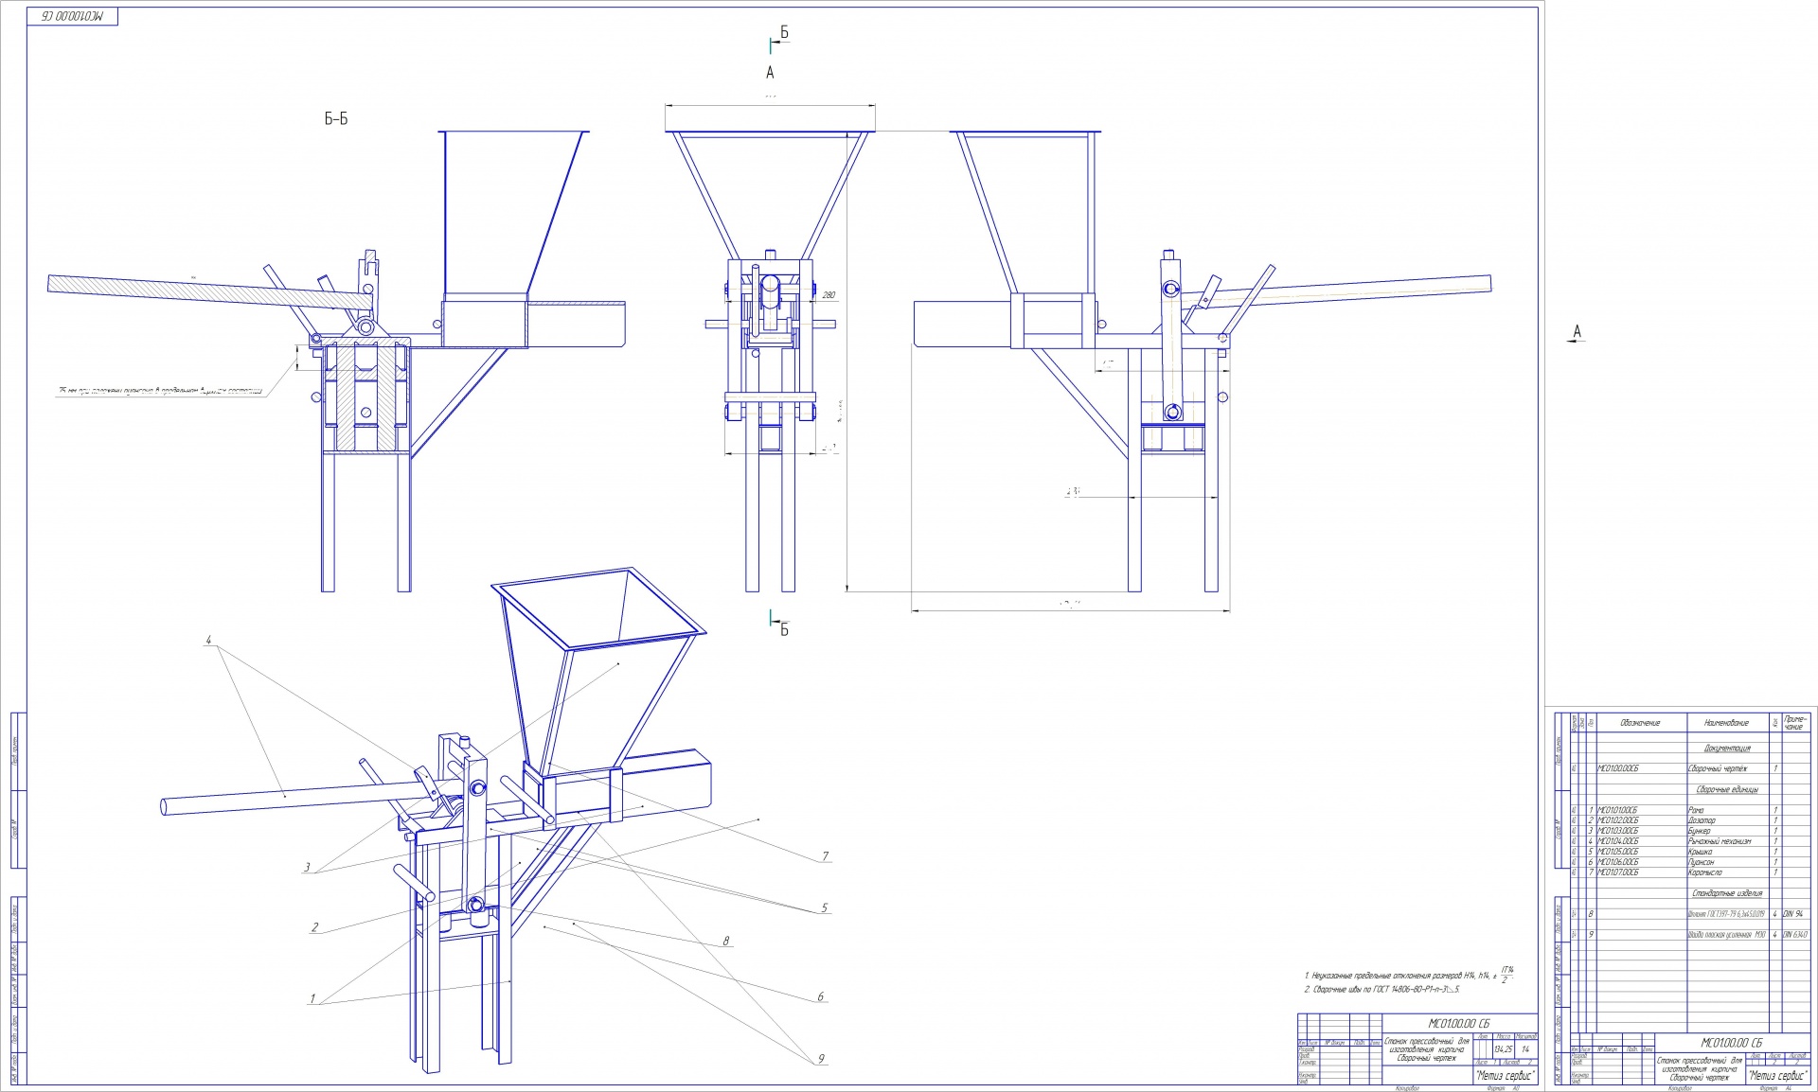The width and height of the screenshot is (1818, 1092).
Task: Click callout number 6 on isometric view
Action: coord(821,996)
